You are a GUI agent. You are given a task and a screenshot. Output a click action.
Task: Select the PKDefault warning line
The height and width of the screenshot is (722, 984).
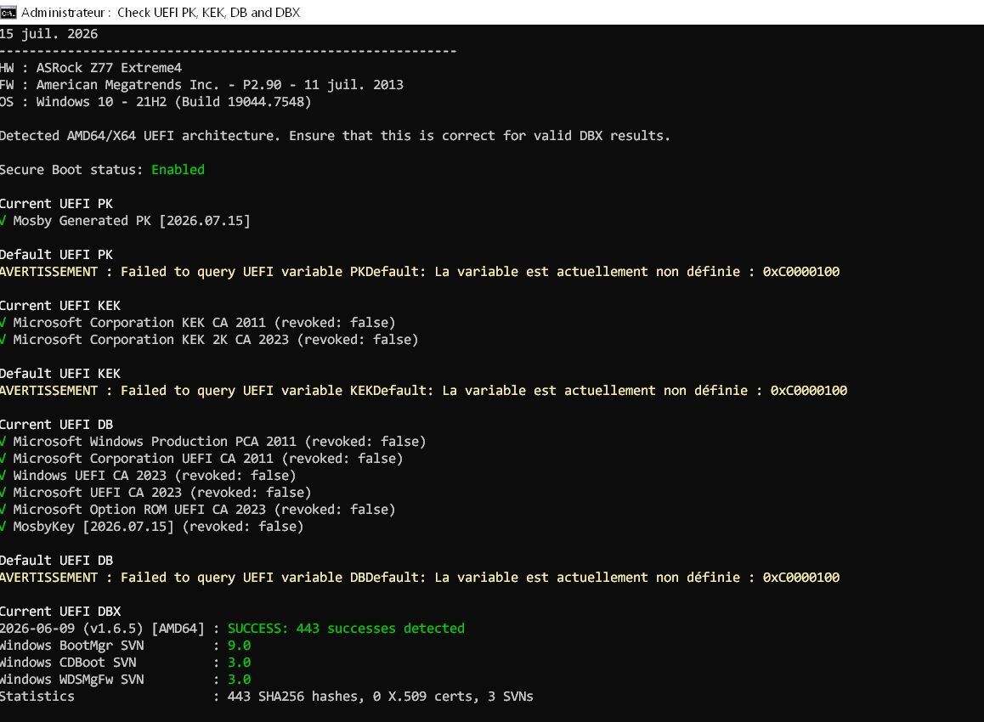[x=419, y=272]
